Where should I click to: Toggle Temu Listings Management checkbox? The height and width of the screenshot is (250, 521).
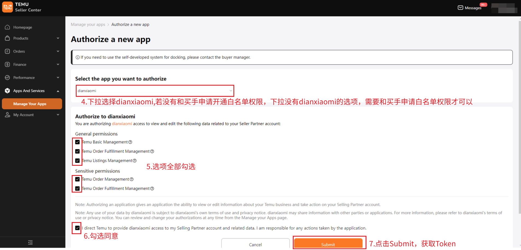point(77,161)
